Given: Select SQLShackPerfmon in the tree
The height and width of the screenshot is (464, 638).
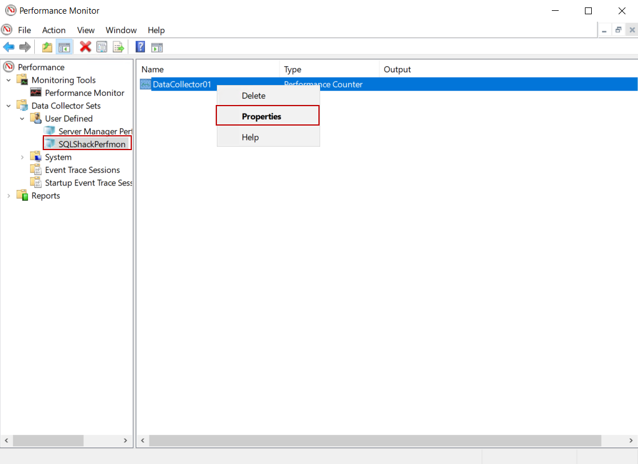Looking at the screenshot, I should pos(92,144).
